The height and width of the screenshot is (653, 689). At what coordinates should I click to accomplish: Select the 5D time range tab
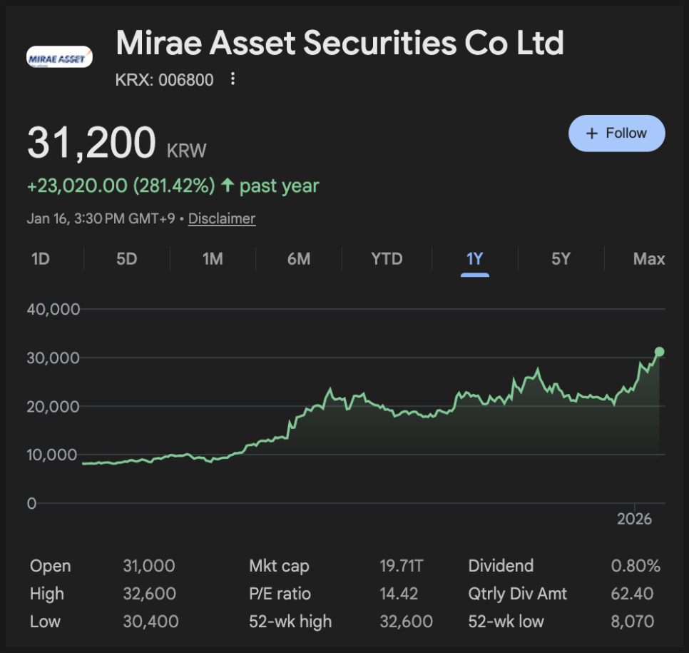coord(126,258)
